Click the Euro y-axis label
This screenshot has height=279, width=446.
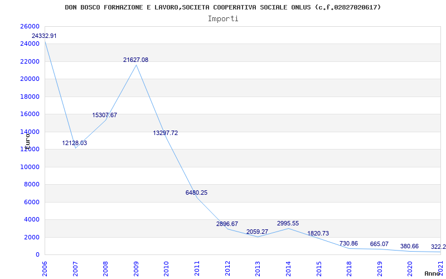27,142
